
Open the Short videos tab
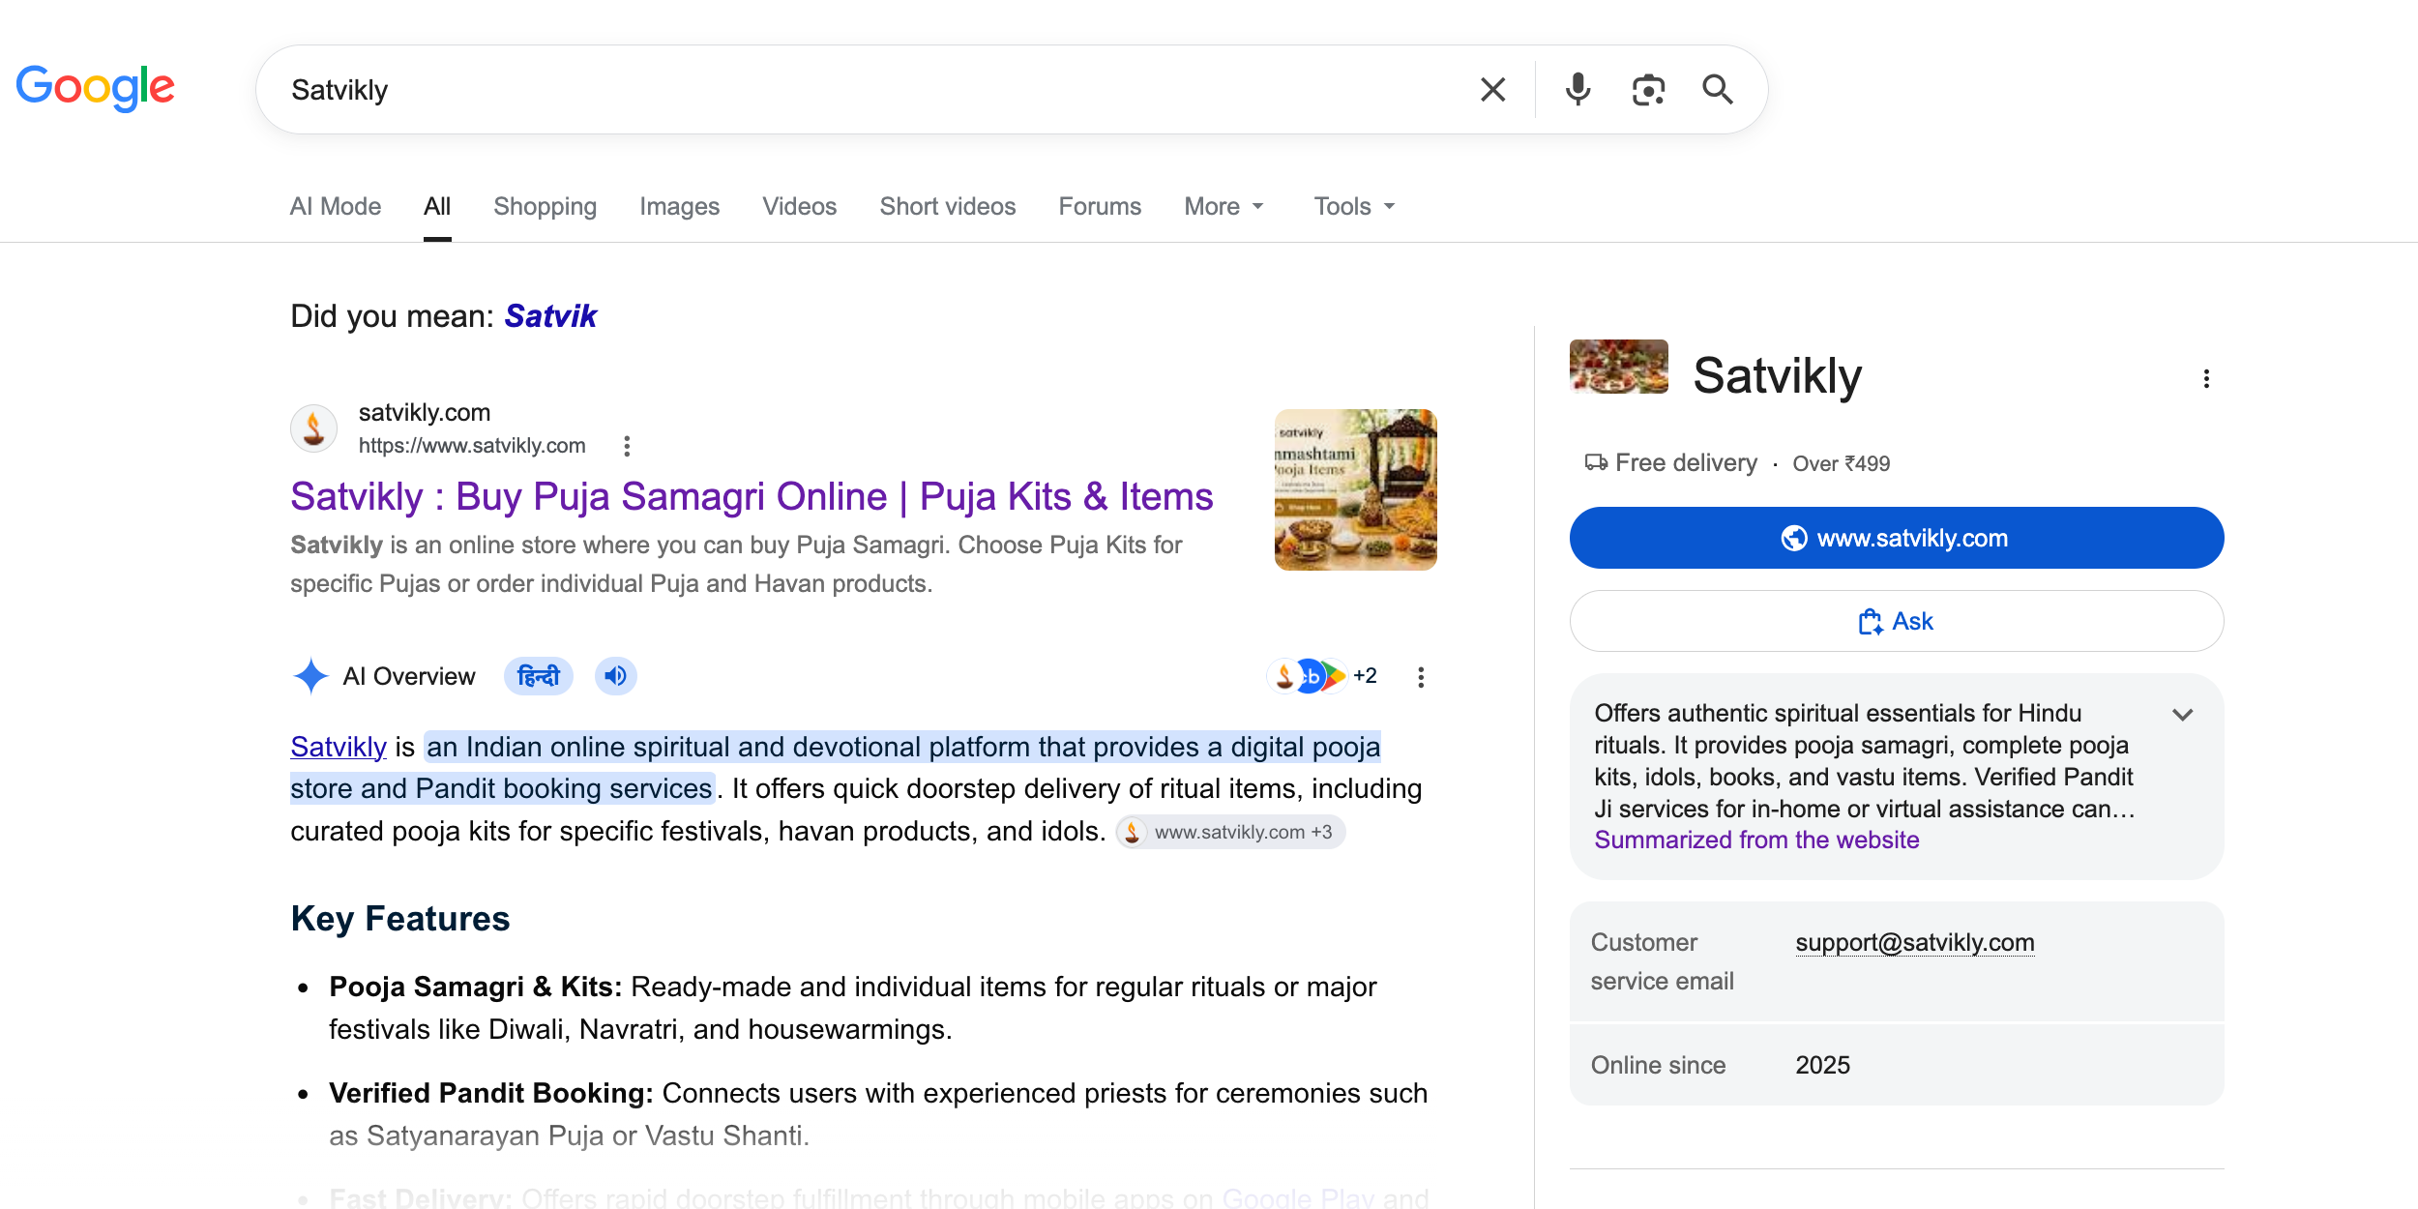click(x=948, y=206)
